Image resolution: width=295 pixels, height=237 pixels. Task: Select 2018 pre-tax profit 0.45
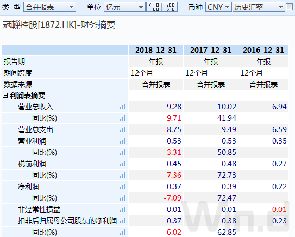pos(174,164)
